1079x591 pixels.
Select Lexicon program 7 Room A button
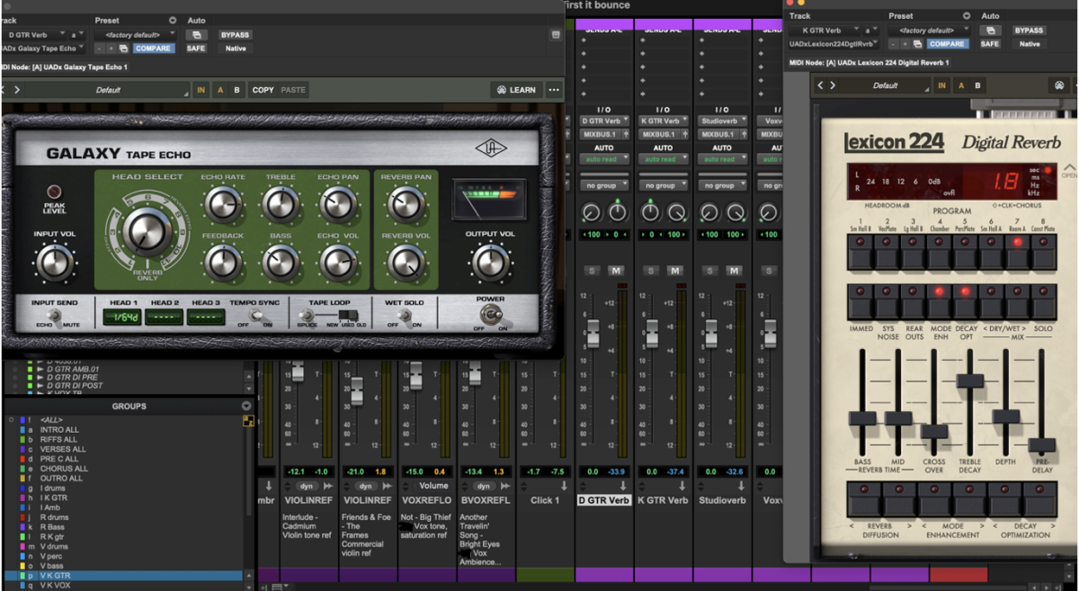tap(1017, 253)
